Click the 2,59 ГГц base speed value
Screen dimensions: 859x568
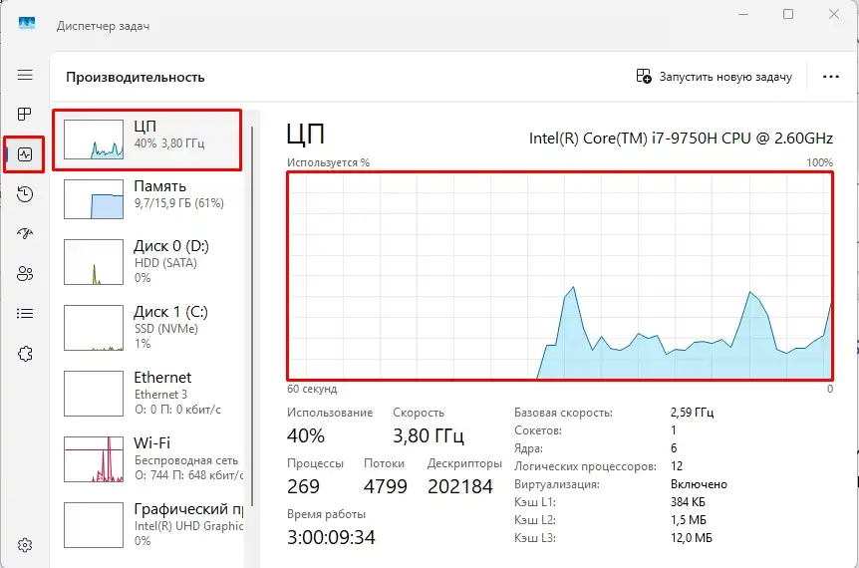(x=692, y=413)
